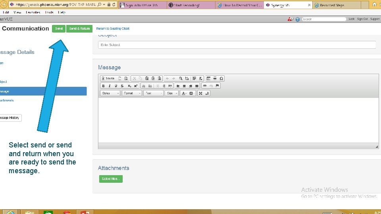This screenshot has height=214, width=381.
Task: Insert a table using Table icon
Action: [208, 78]
